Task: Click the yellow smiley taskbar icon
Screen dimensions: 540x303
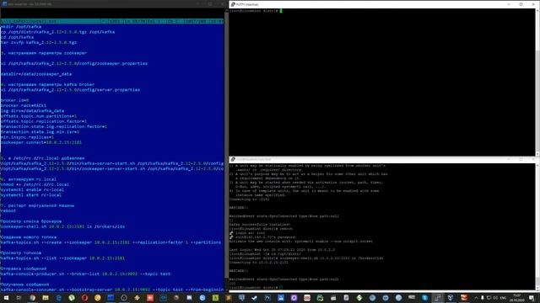Action: coord(98,298)
